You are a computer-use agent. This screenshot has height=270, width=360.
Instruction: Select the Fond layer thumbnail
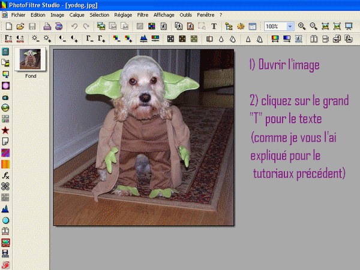[31, 59]
